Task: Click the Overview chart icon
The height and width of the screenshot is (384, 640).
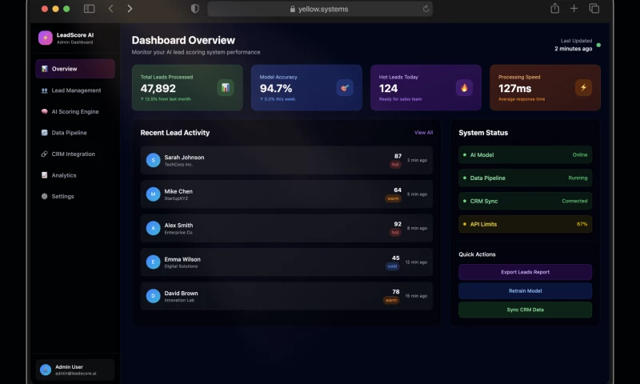Action: (45, 69)
